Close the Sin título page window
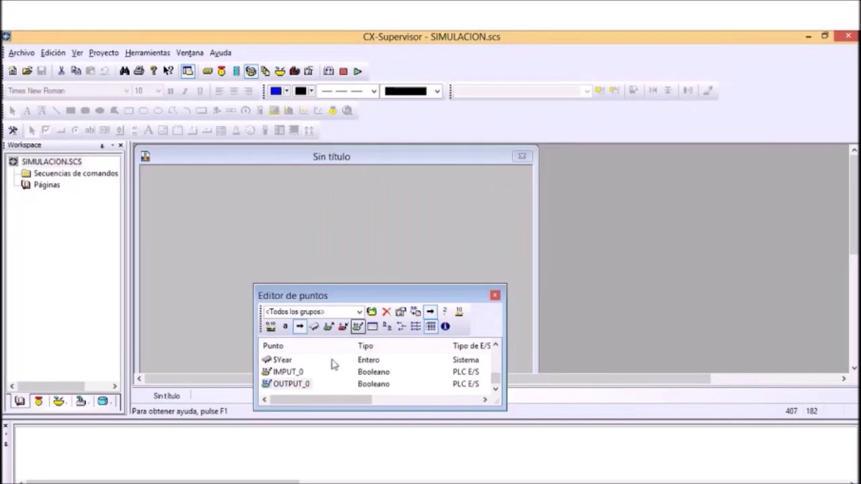The width and height of the screenshot is (861, 484). (x=522, y=156)
